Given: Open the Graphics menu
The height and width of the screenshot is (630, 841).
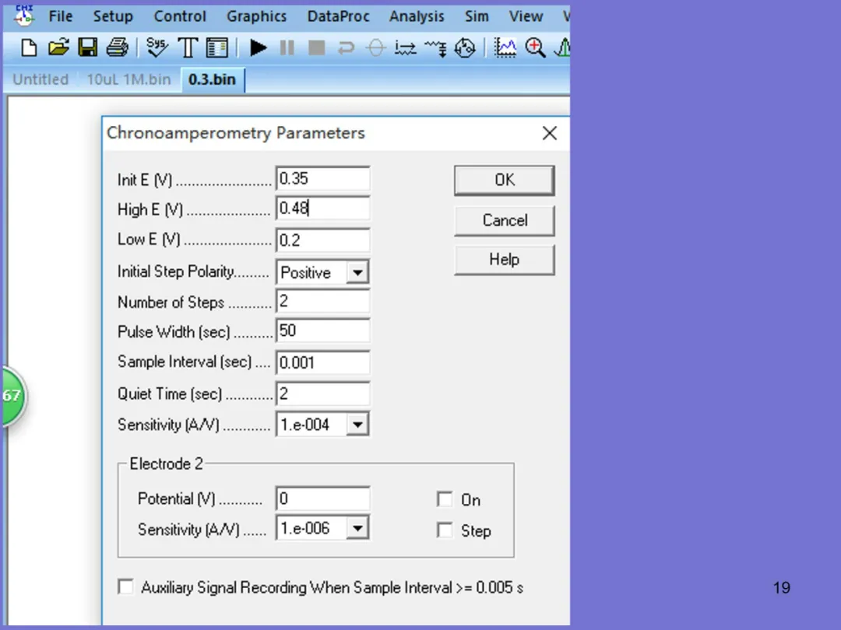Looking at the screenshot, I should 256,16.
